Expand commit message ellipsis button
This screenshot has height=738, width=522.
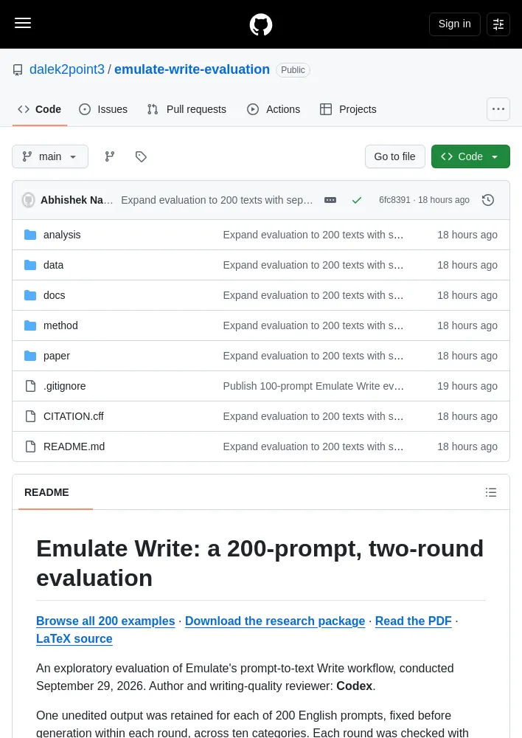(x=330, y=200)
